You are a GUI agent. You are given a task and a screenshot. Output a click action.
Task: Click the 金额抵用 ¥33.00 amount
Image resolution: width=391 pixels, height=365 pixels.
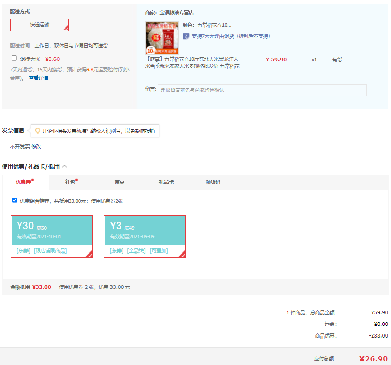42,287
